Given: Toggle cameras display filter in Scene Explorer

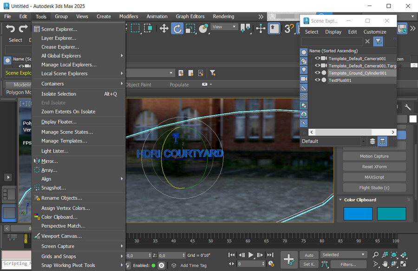Looking at the screenshot, I should pos(304,79).
